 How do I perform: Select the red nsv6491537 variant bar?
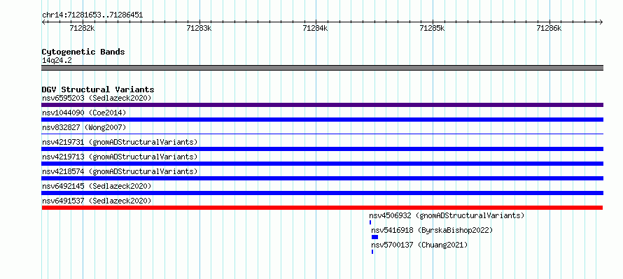tap(322, 208)
